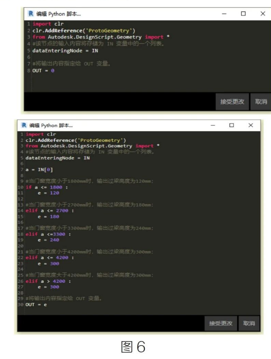Click 'dataEnteringNode = IN' in lower editor

(x=57, y=158)
